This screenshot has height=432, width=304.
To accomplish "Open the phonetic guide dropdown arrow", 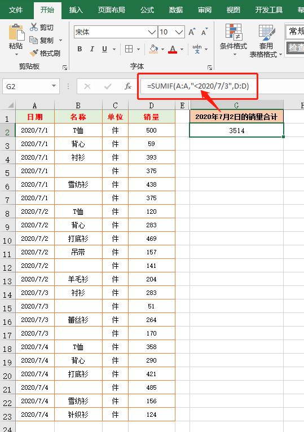I will [x=206, y=49].
